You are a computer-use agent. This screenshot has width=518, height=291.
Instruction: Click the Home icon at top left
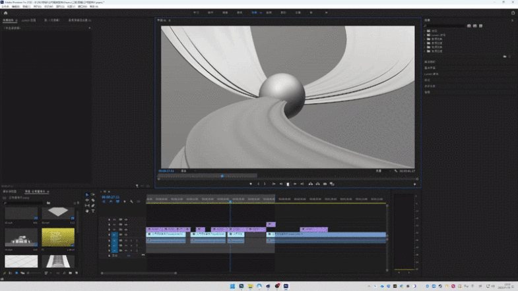pyautogui.click(x=5, y=13)
